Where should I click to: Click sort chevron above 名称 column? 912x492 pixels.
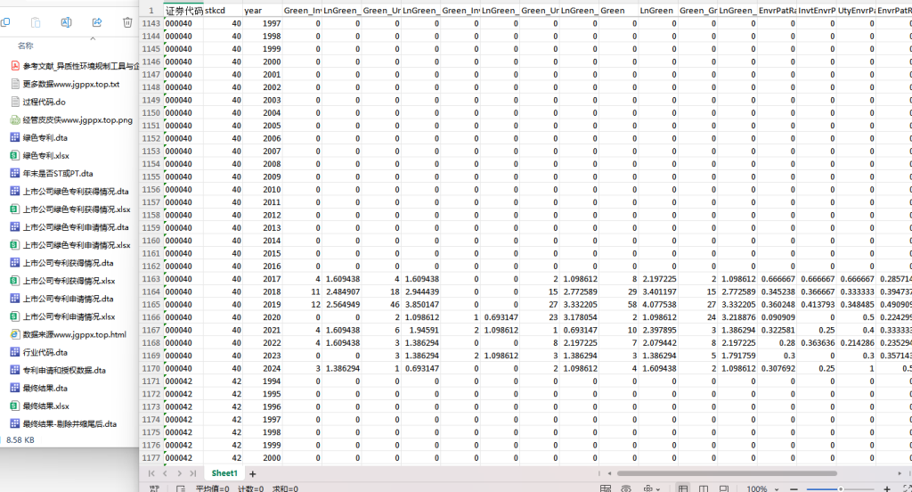[93, 38]
